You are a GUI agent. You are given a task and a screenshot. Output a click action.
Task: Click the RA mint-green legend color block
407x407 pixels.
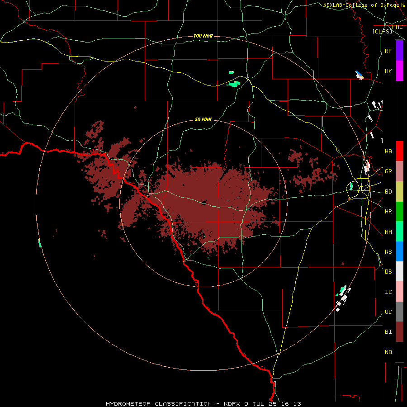click(399, 232)
